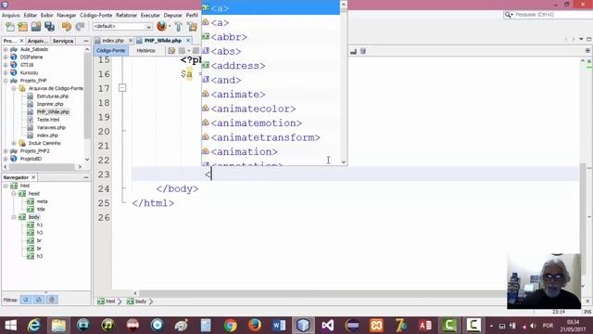The height and width of the screenshot is (334, 593).
Task: Toggle the third Filtros button in Navegador
Action: [x=52, y=300]
